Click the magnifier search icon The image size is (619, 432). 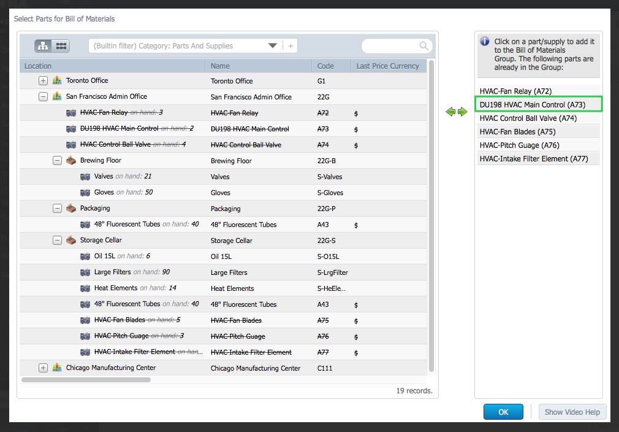(423, 46)
